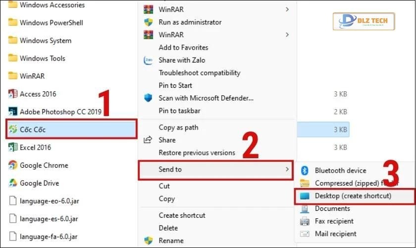Image resolution: width=416 pixels, height=248 pixels.
Task: Choose Copy as path
Action: pos(178,127)
